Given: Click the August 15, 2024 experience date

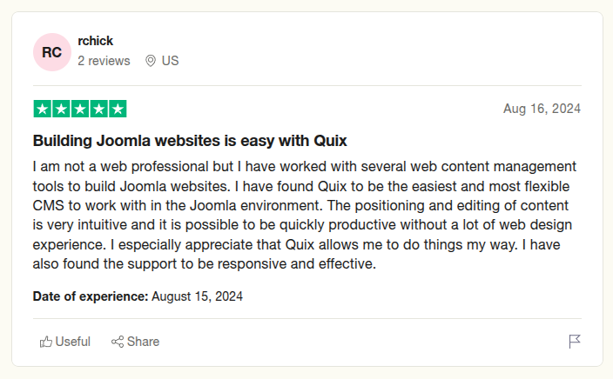Looking at the screenshot, I should tap(197, 296).
